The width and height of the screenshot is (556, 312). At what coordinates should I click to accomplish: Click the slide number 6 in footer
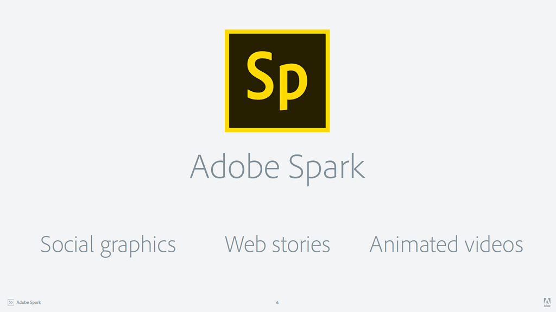click(x=277, y=302)
